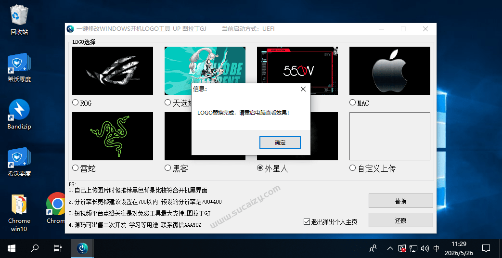
Task: Click the 还原 button
Action: click(x=400, y=220)
